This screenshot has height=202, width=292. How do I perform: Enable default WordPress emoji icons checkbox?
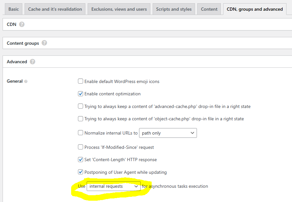(81, 81)
